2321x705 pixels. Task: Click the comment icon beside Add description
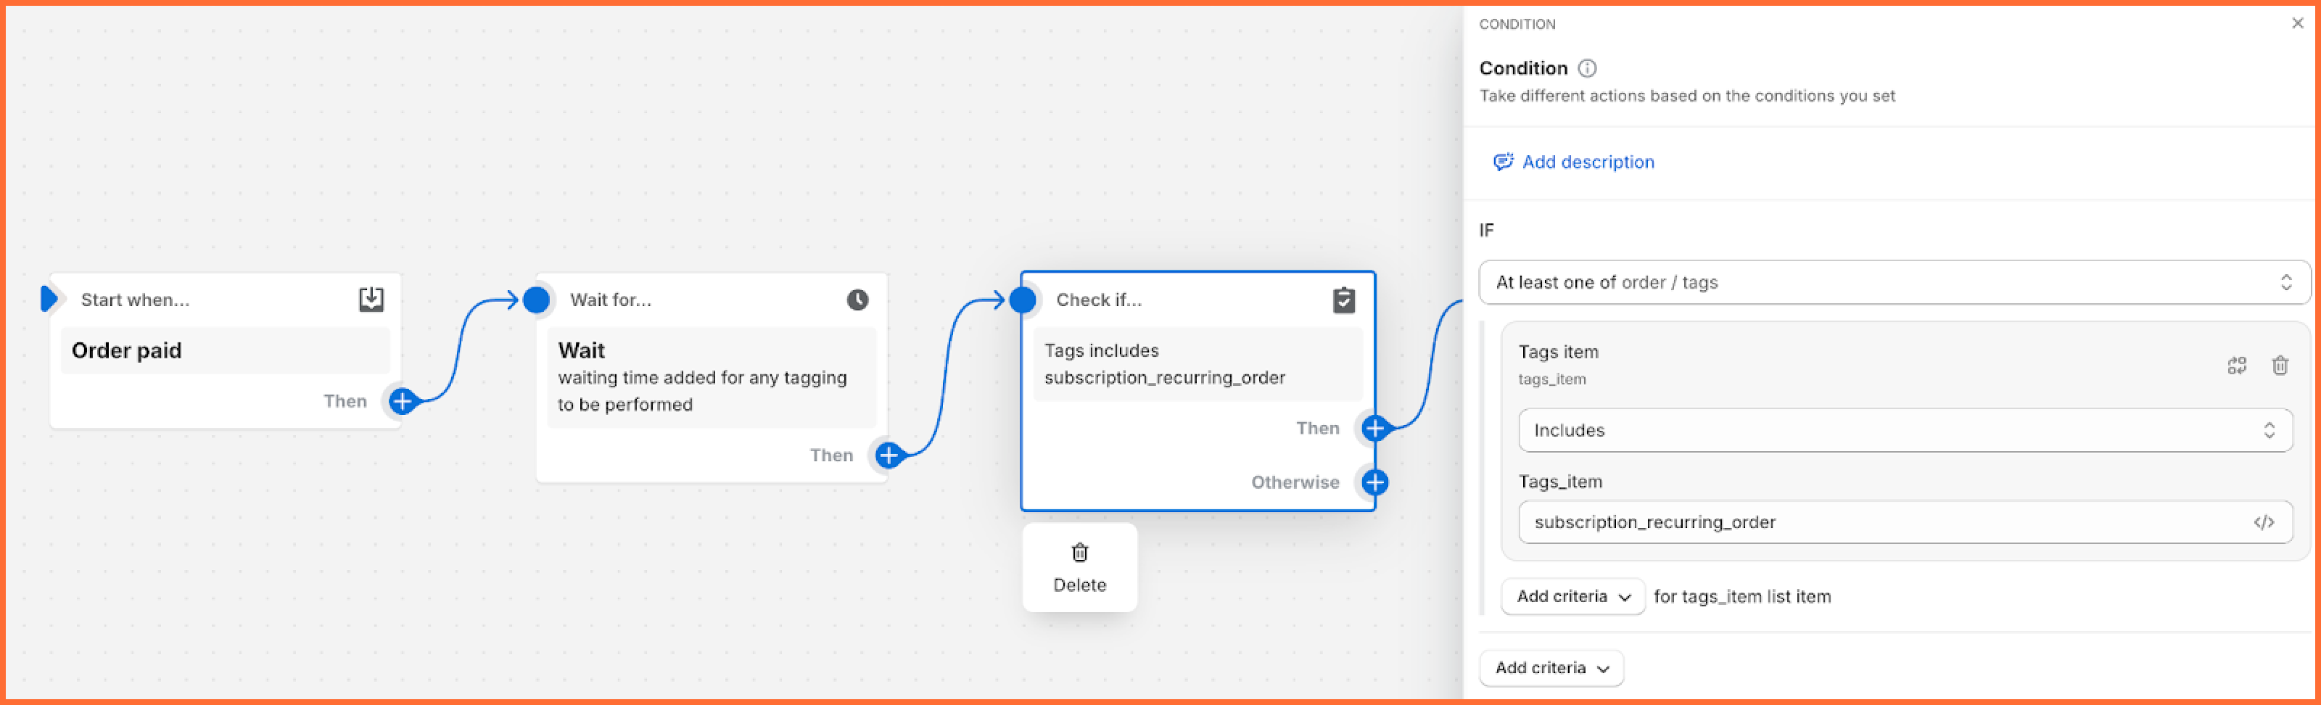coord(1504,161)
